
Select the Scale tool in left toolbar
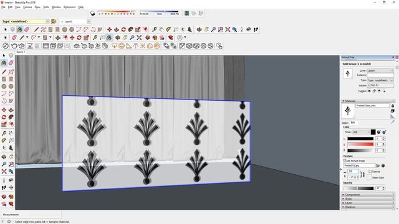[x=4, y=124]
